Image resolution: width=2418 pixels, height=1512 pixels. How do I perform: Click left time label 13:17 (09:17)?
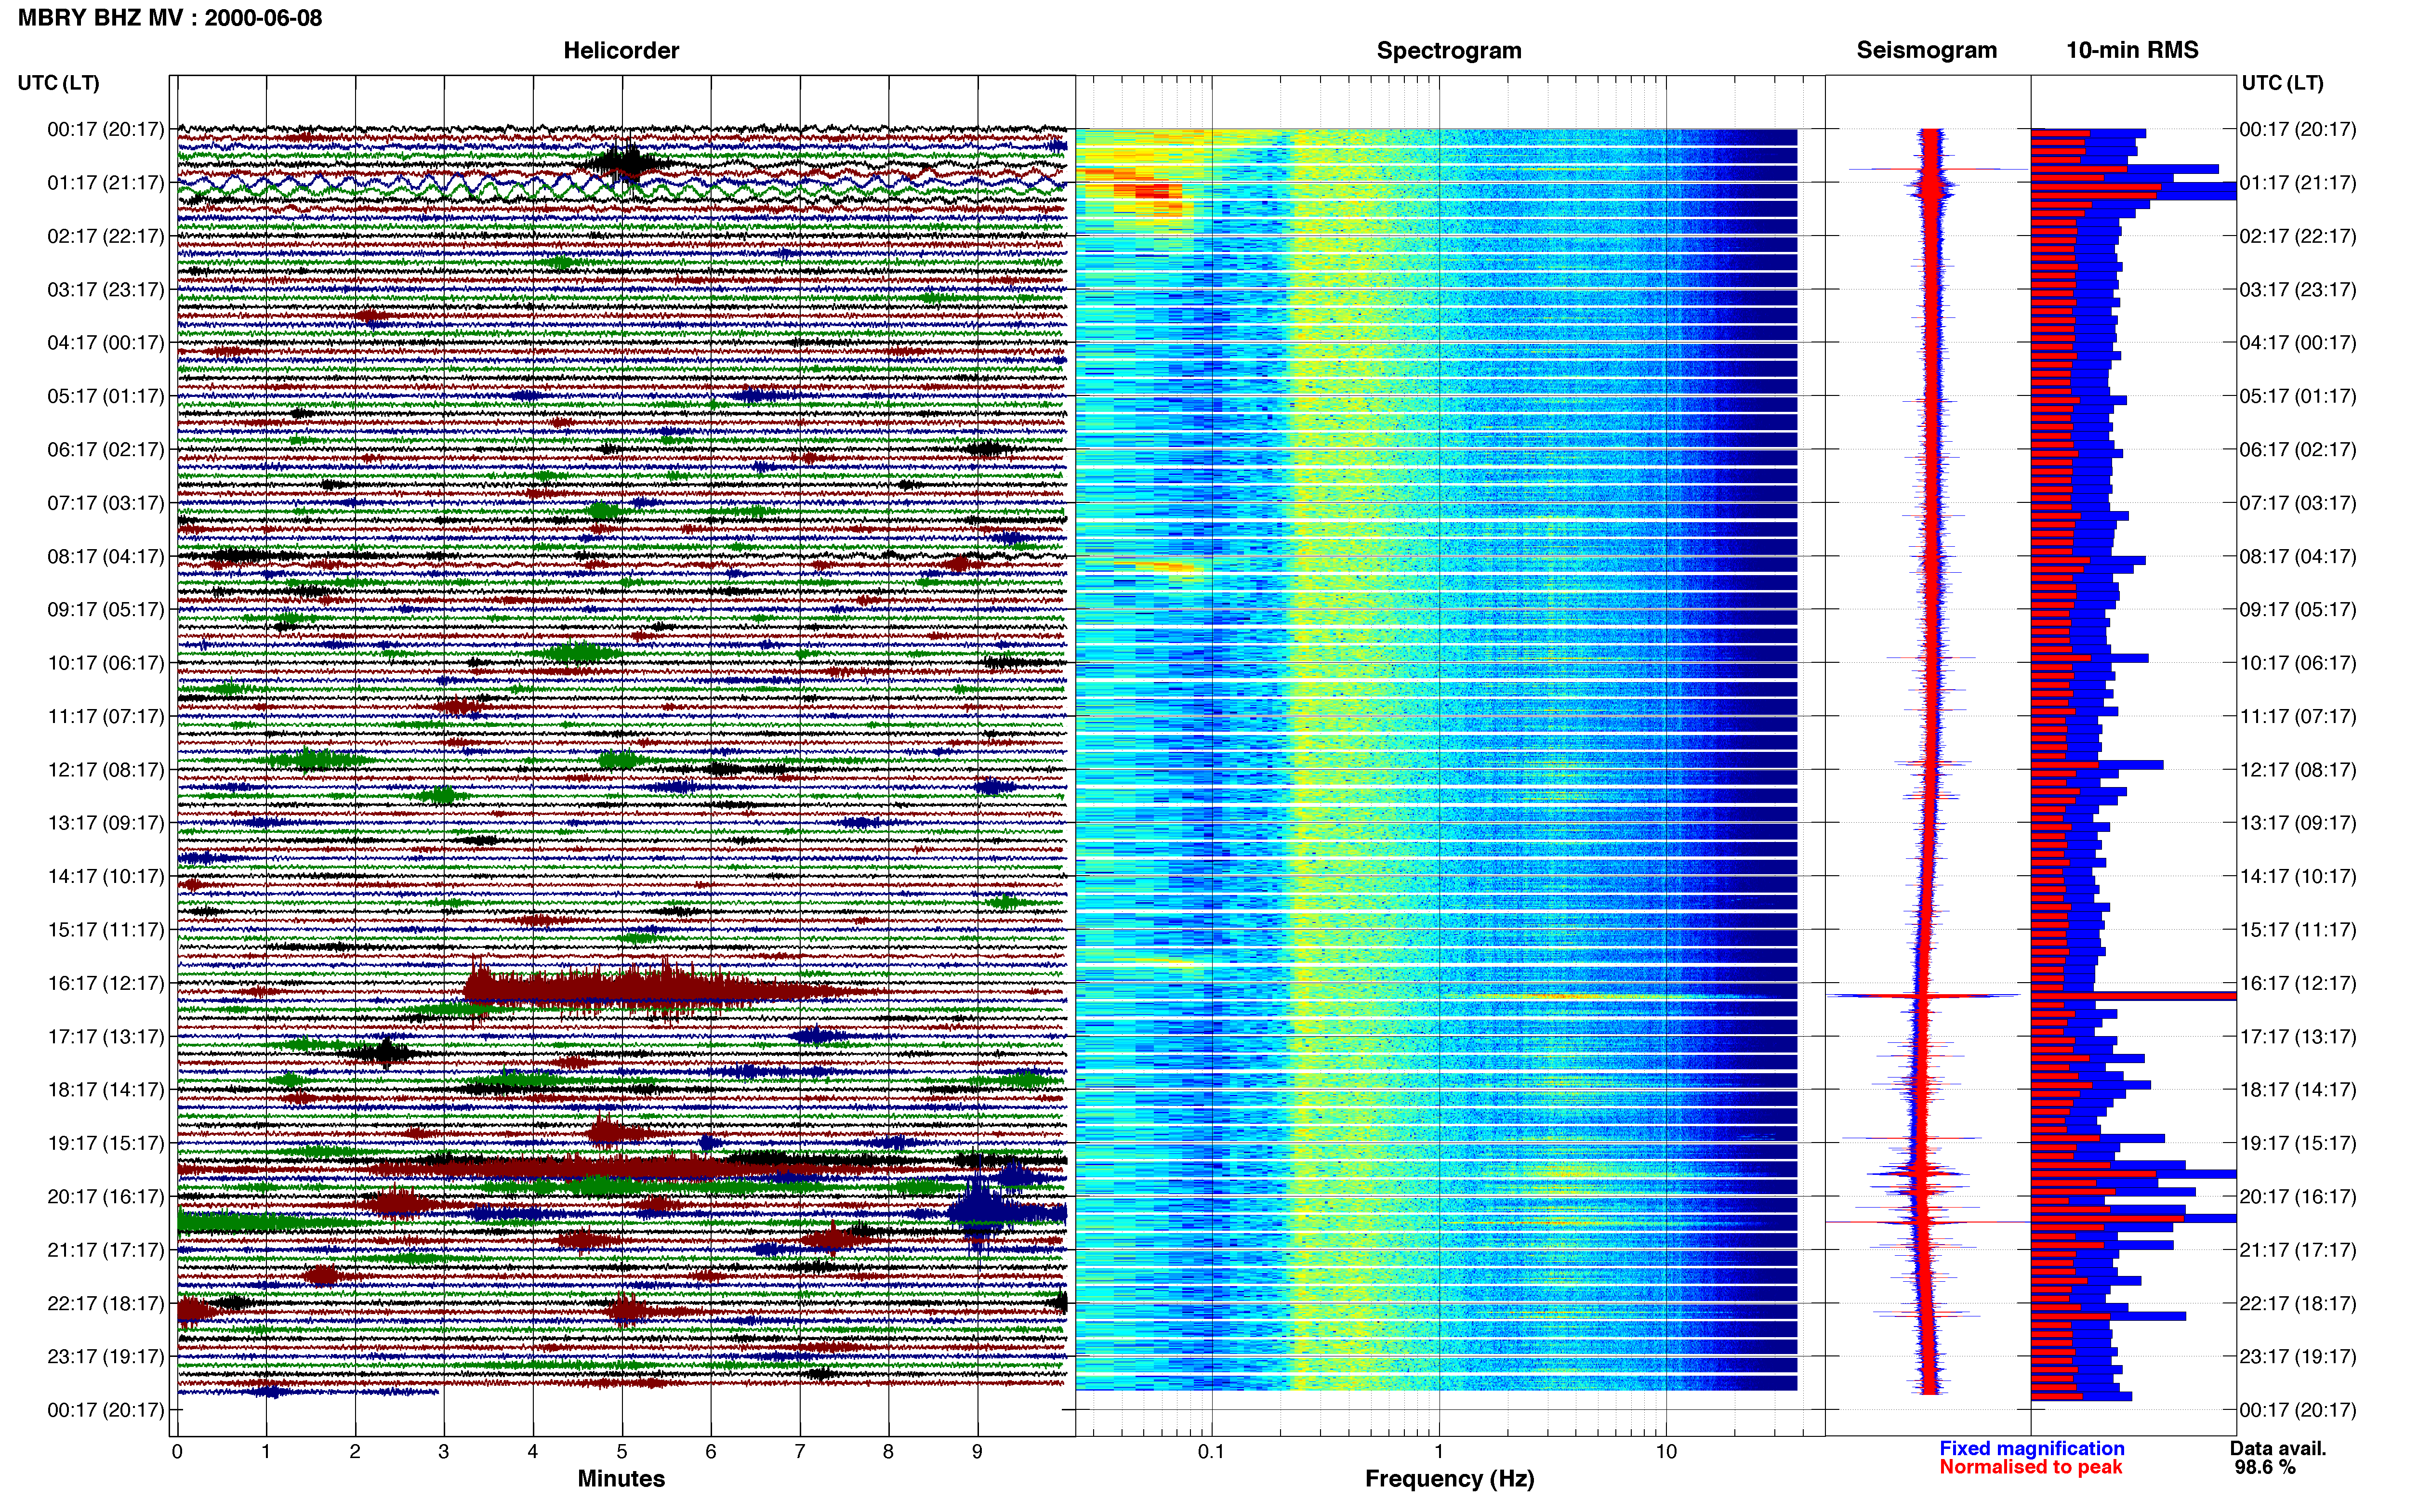click(x=106, y=823)
